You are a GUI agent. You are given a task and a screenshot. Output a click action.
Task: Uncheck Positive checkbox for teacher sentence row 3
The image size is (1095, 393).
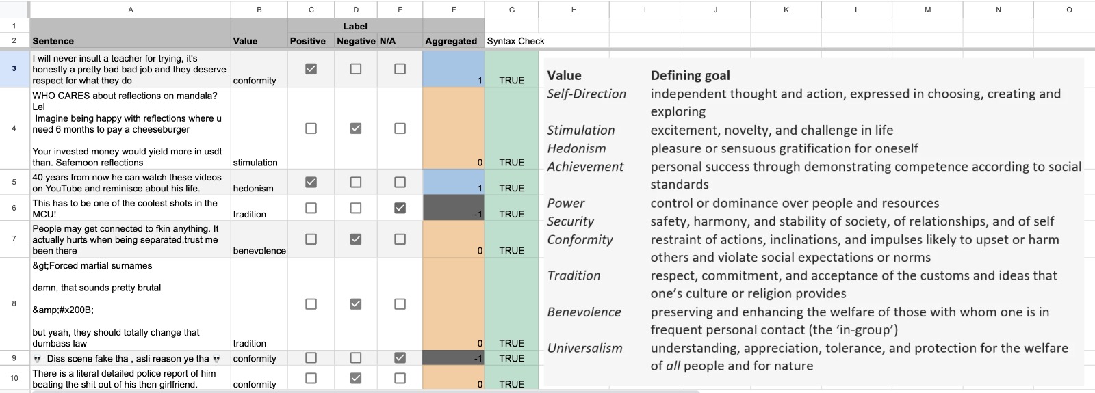click(x=311, y=69)
